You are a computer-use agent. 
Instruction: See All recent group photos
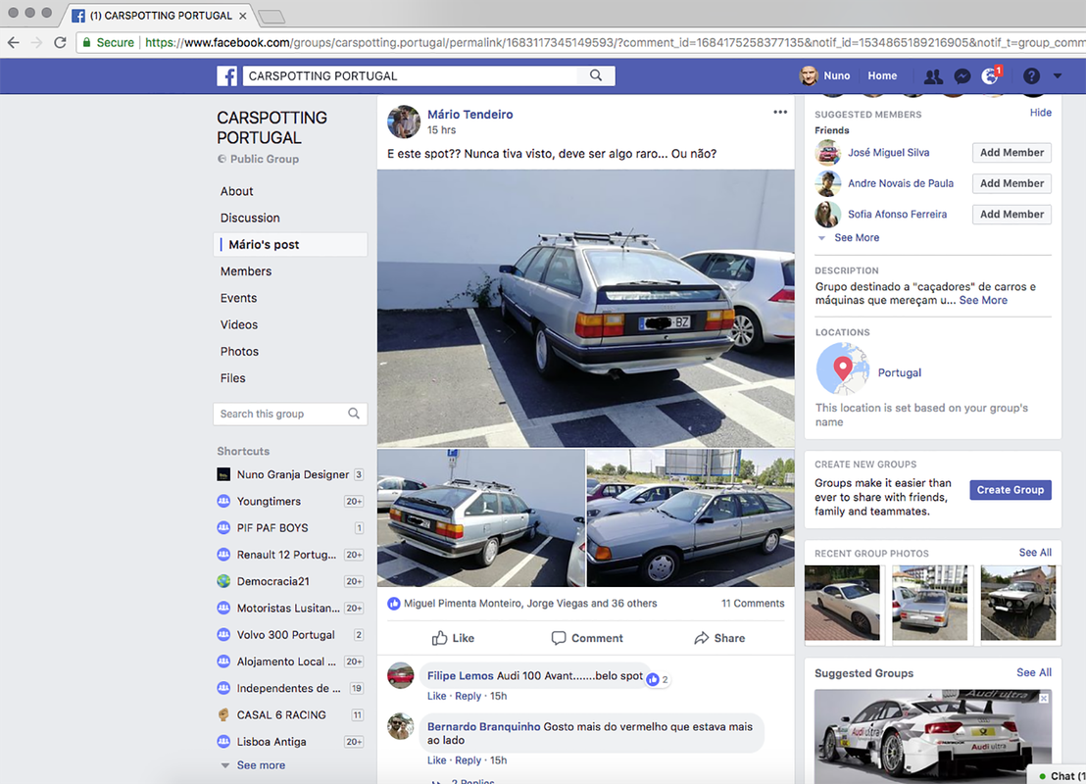tap(1035, 553)
